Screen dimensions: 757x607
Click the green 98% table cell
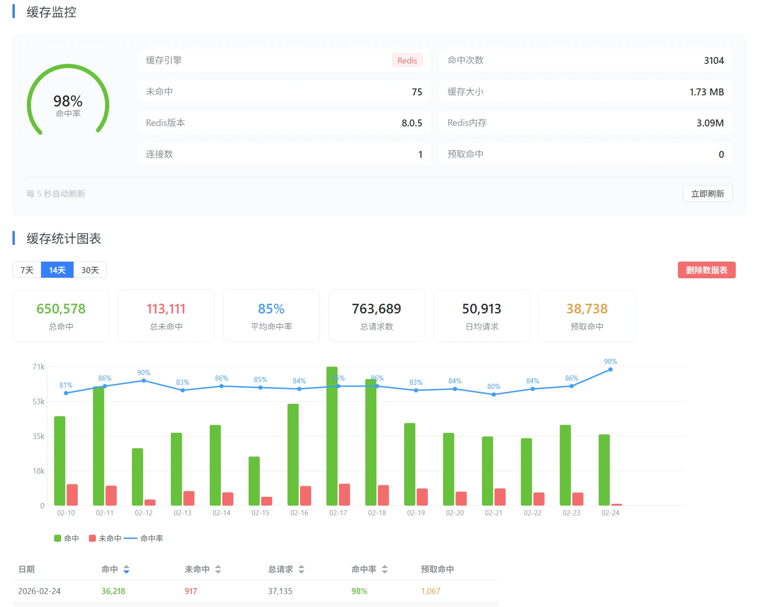359,591
